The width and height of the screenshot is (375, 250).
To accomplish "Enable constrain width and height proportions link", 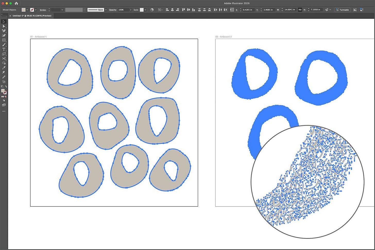I will coord(300,10).
